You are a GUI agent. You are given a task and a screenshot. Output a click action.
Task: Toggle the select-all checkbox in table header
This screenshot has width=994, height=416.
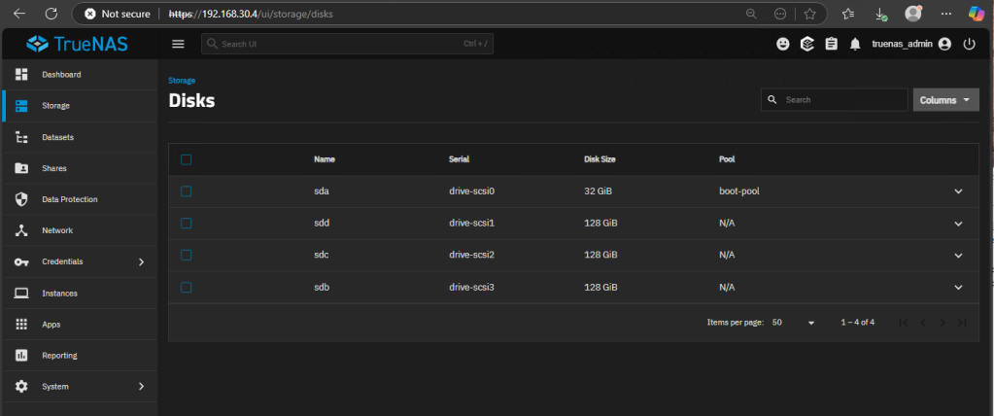[187, 159]
